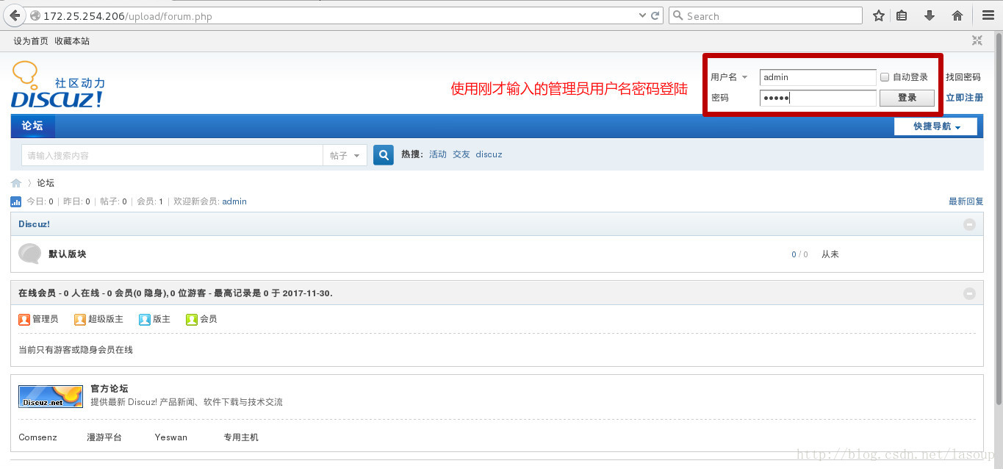Click the browser Back arrow button
The height and width of the screenshot is (469, 1003).
tap(13, 15)
